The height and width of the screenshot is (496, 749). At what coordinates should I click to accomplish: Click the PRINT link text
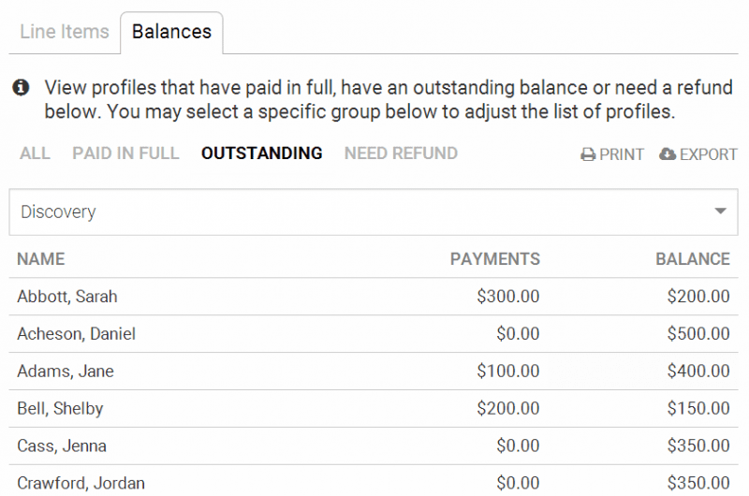pyautogui.click(x=622, y=155)
